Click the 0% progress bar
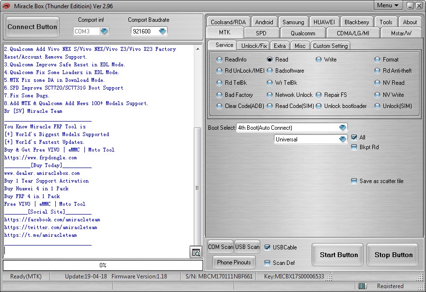 pos(103,265)
